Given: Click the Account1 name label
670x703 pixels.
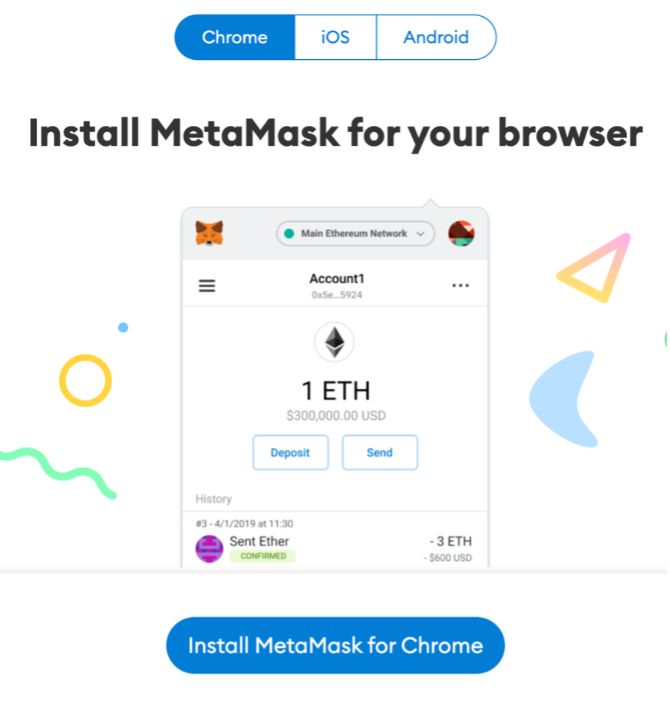Looking at the screenshot, I should (x=337, y=279).
